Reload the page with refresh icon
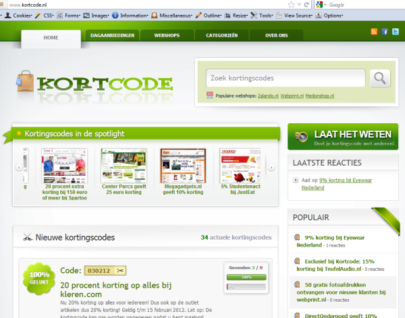 (x=306, y=5)
